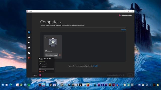The image size is (161, 90).
Task: Toggle Keyboard permission for guest Zappyhell
Action: click(46, 66)
